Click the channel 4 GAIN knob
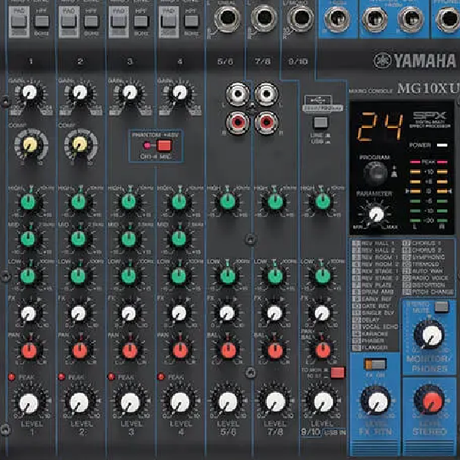Image resolution: width=460 pixels, height=460 pixels. pyautogui.click(x=180, y=93)
